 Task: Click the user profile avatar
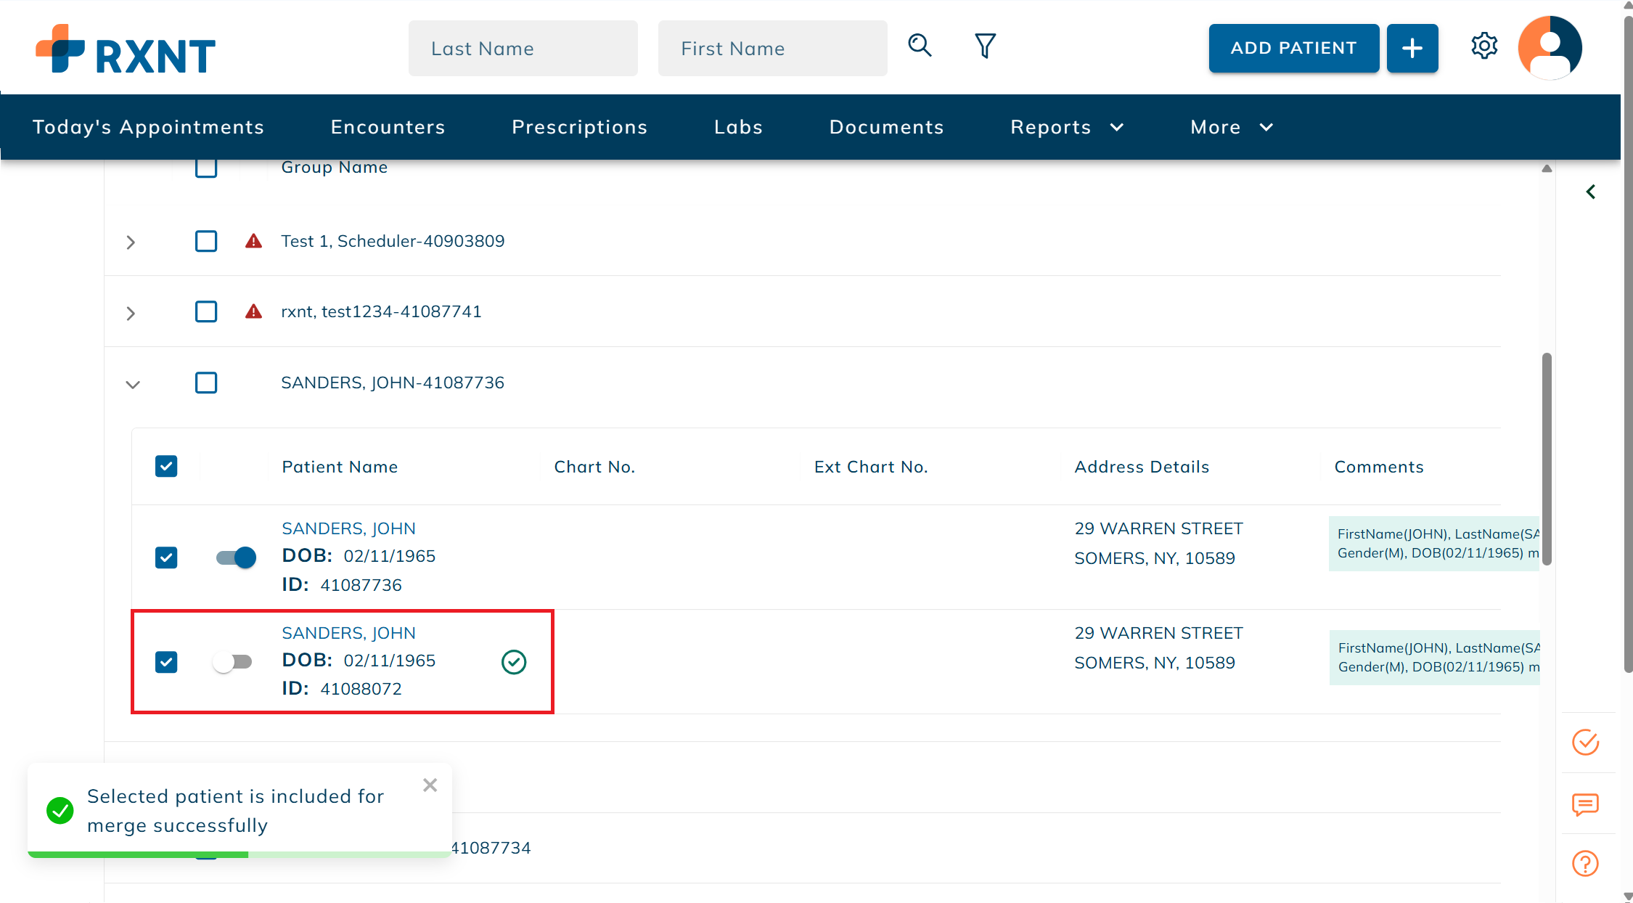[x=1550, y=48]
